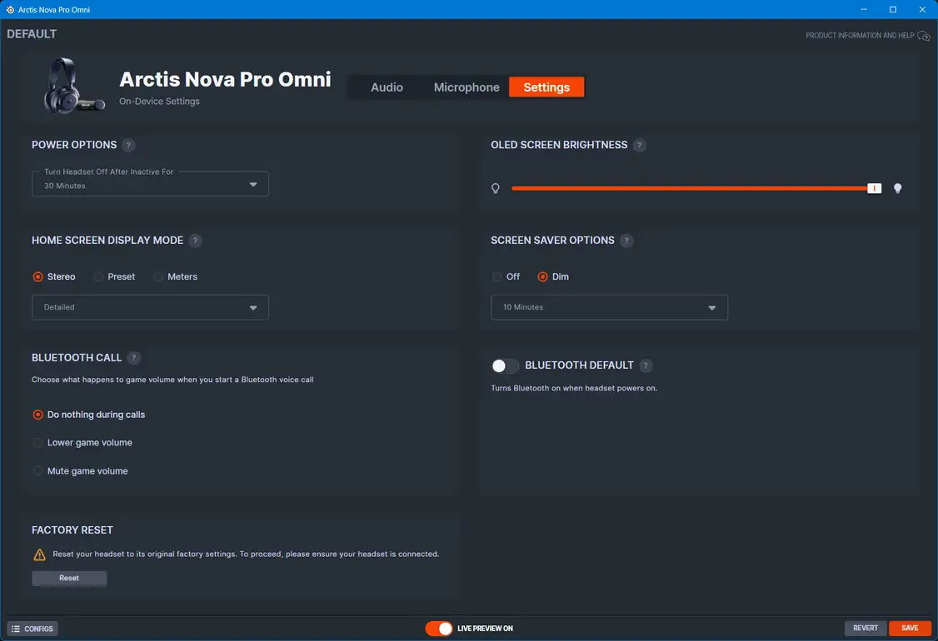938x641 pixels.
Task: Click the SteelSeries logo in title bar
Action: tap(10, 9)
